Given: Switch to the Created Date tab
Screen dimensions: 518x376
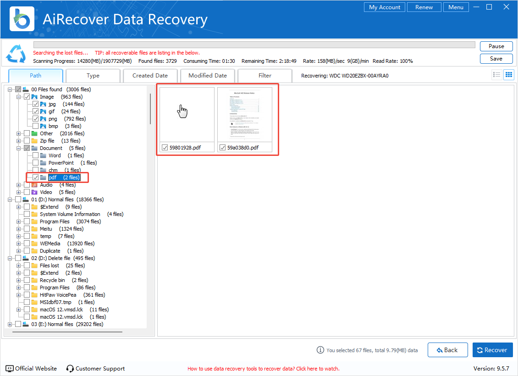Looking at the screenshot, I should [150, 76].
